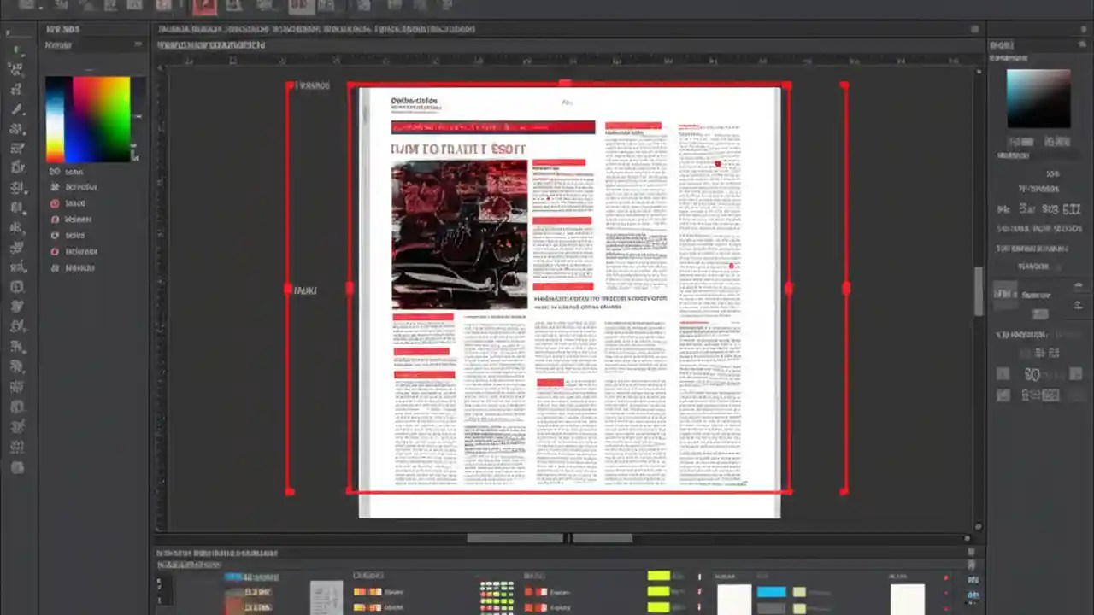Viewport: 1094px width, 615px height.
Task: Click the highlighted tool icon in the top toolbar
Action: (204, 6)
